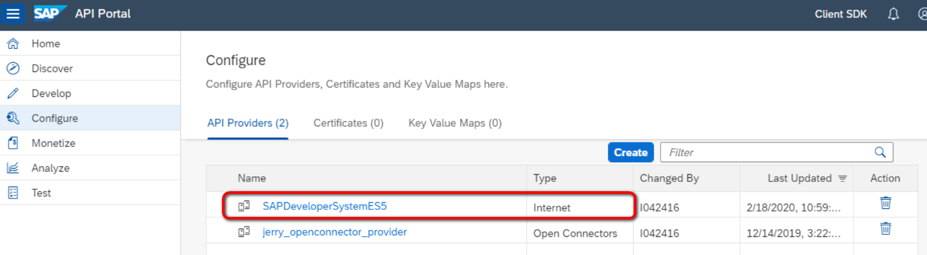The image size is (927, 255).
Task: Open the Test section
Action: [x=90, y=193]
